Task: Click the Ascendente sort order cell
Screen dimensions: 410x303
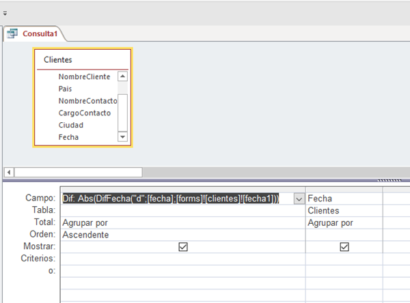Action: click(x=182, y=235)
